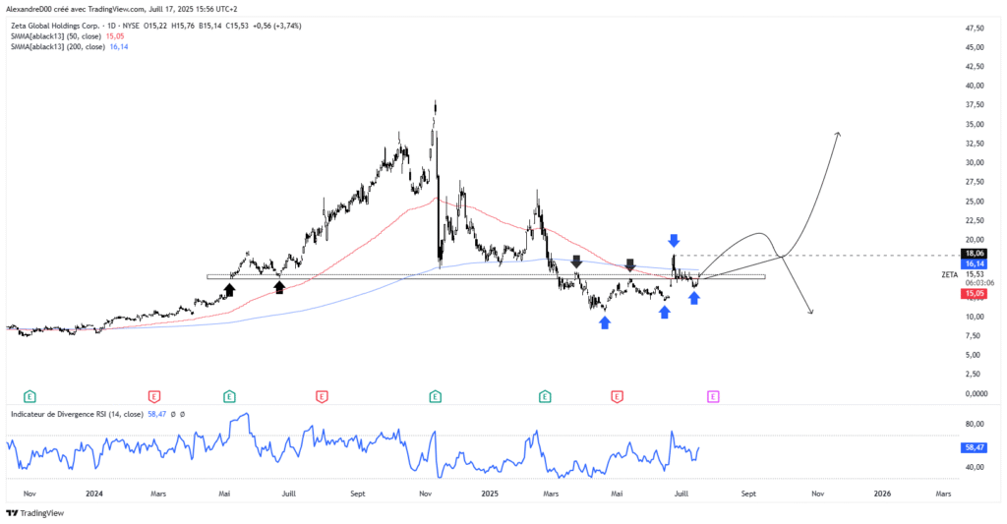Click the 2026 label on time axis
Image resolution: width=1007 pixels, height=524 pixels.
coord(882,494)
